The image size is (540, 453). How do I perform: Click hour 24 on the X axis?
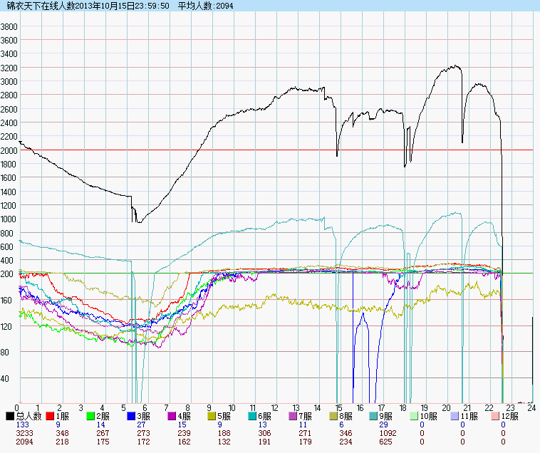pyautogui.click(x=531, y=408)
